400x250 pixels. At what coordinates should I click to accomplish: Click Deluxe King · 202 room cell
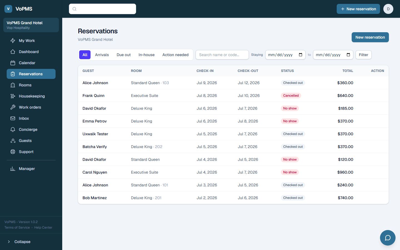147,147
